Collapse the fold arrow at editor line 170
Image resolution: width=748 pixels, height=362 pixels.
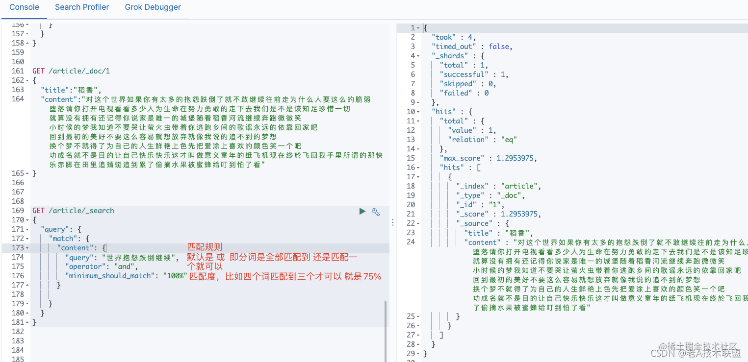click(27, 220)
